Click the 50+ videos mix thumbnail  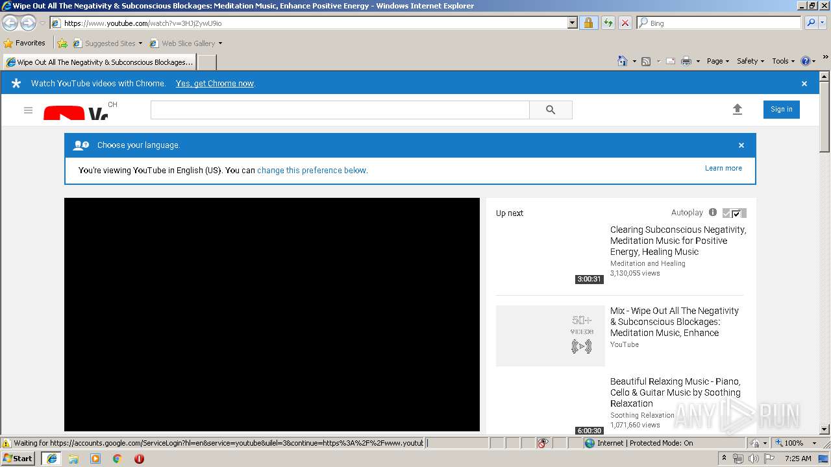[551, 336]
